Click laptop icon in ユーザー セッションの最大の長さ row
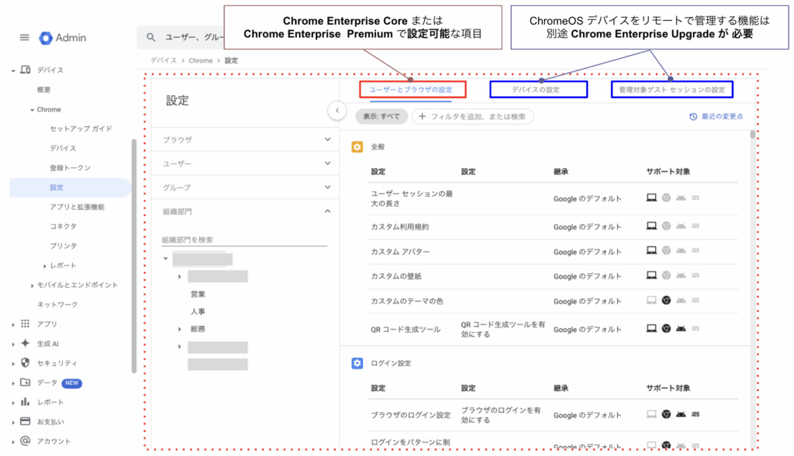Viewport: 794px width, 456px height. point(651,197)
